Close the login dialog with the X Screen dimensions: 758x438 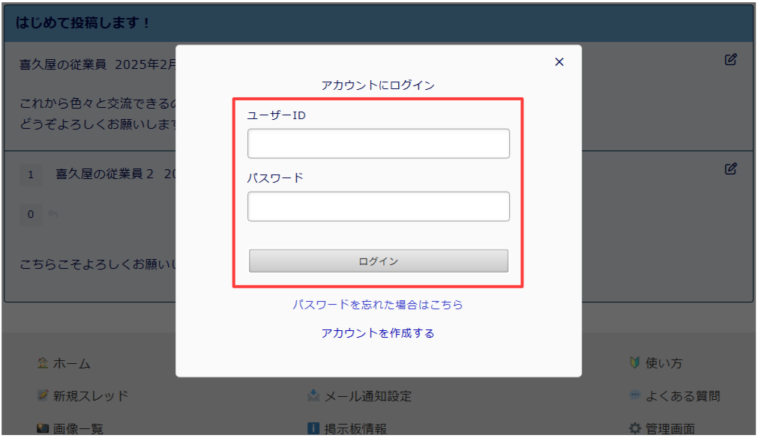559,62
